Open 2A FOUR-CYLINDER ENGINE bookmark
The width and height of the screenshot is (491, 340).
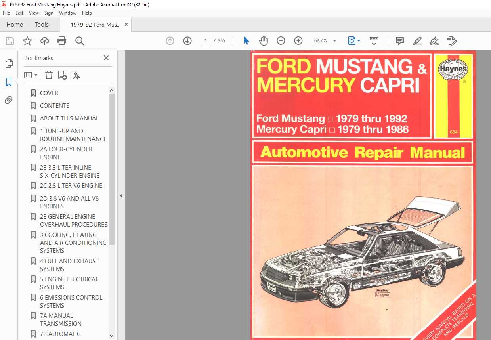(66, 153)
